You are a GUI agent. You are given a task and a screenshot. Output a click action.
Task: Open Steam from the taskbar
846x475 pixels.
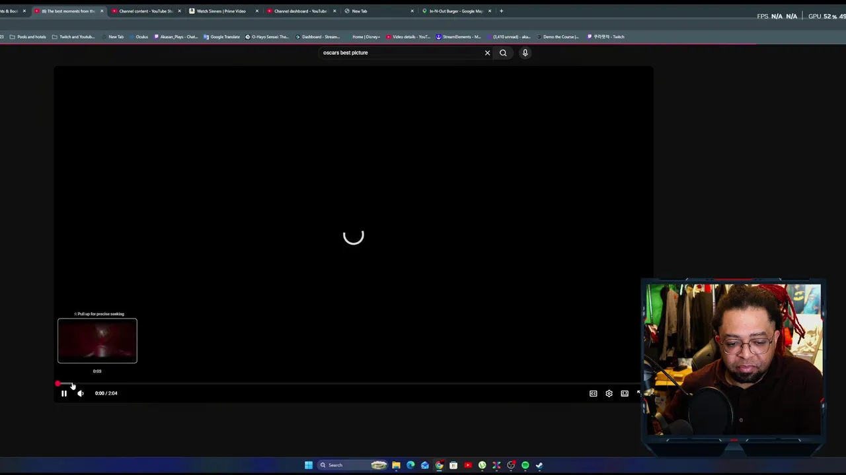click(539, 465)
